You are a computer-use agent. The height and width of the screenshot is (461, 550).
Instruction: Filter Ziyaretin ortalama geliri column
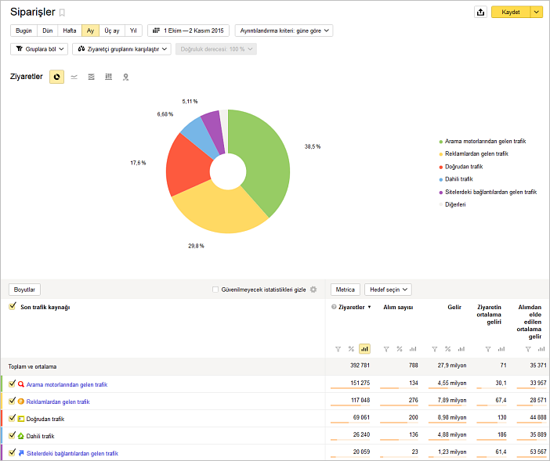488,349
